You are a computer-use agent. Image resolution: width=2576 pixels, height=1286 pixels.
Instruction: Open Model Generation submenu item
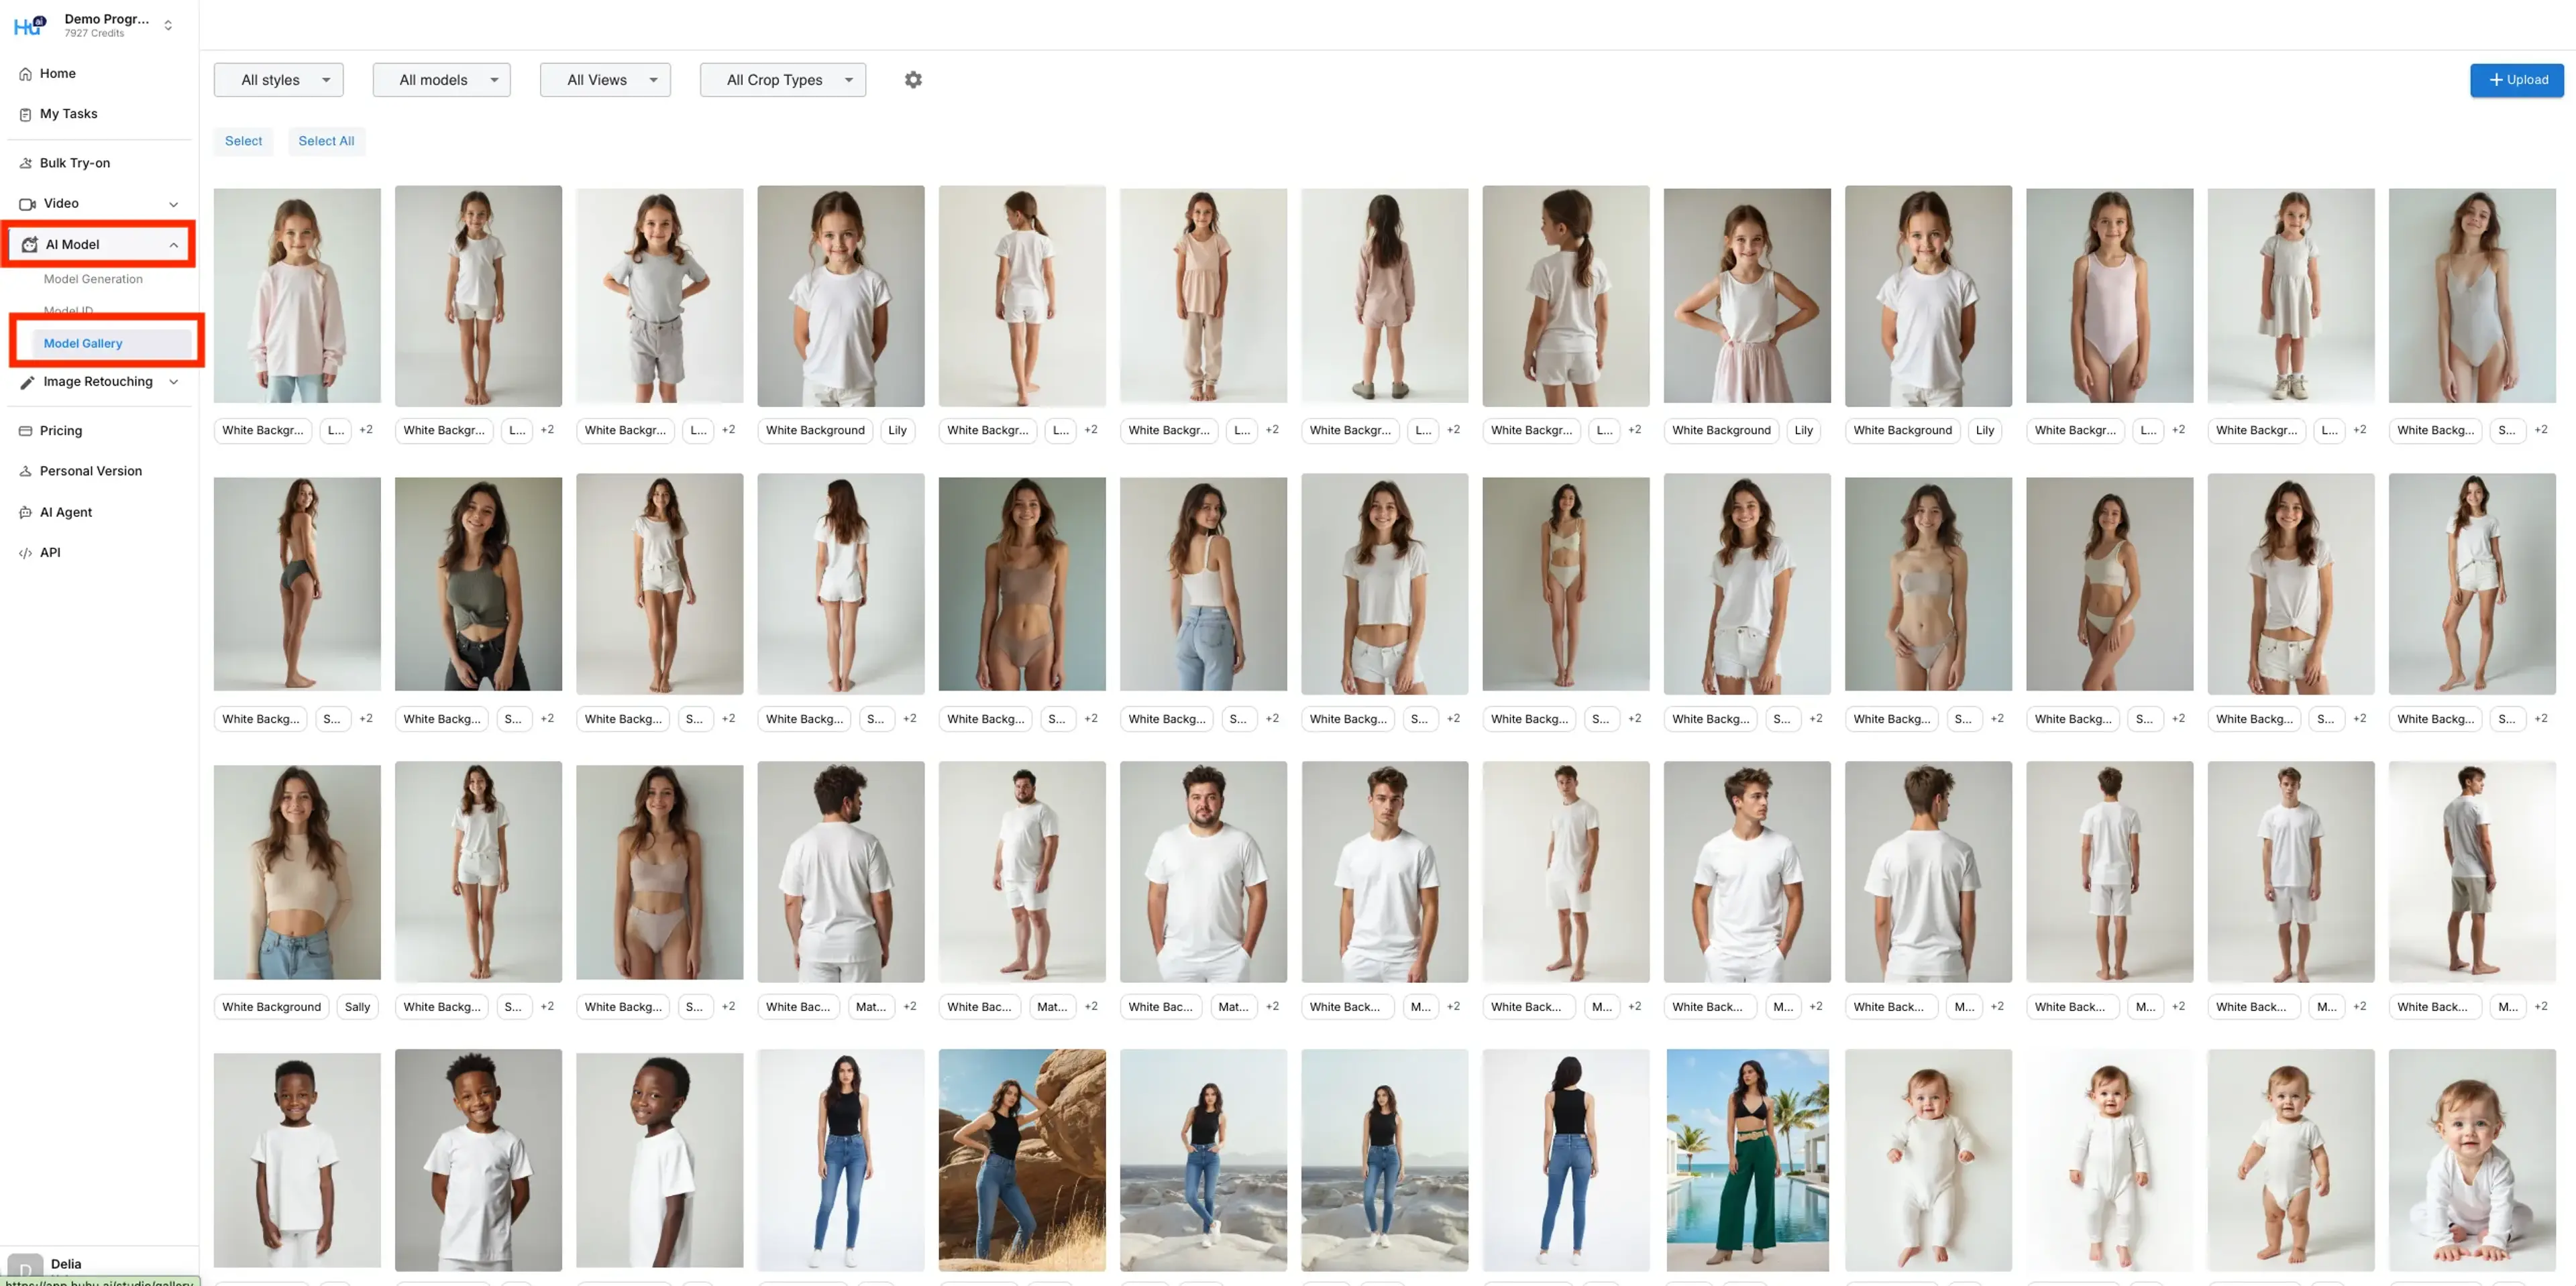[x=93, y=280]
